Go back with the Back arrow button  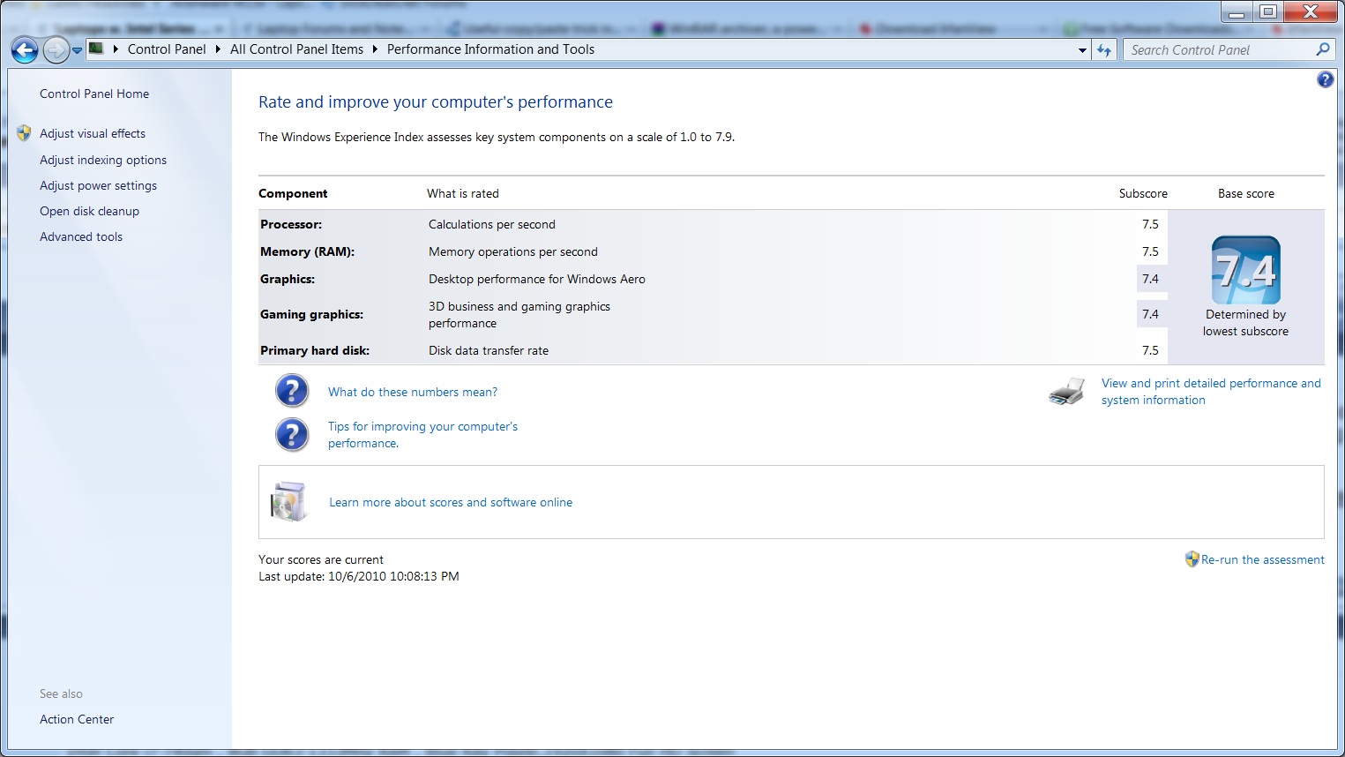(x=25, y=50)
